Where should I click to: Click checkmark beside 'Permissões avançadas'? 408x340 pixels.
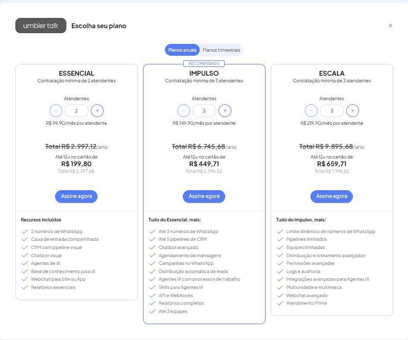point(280,263)
